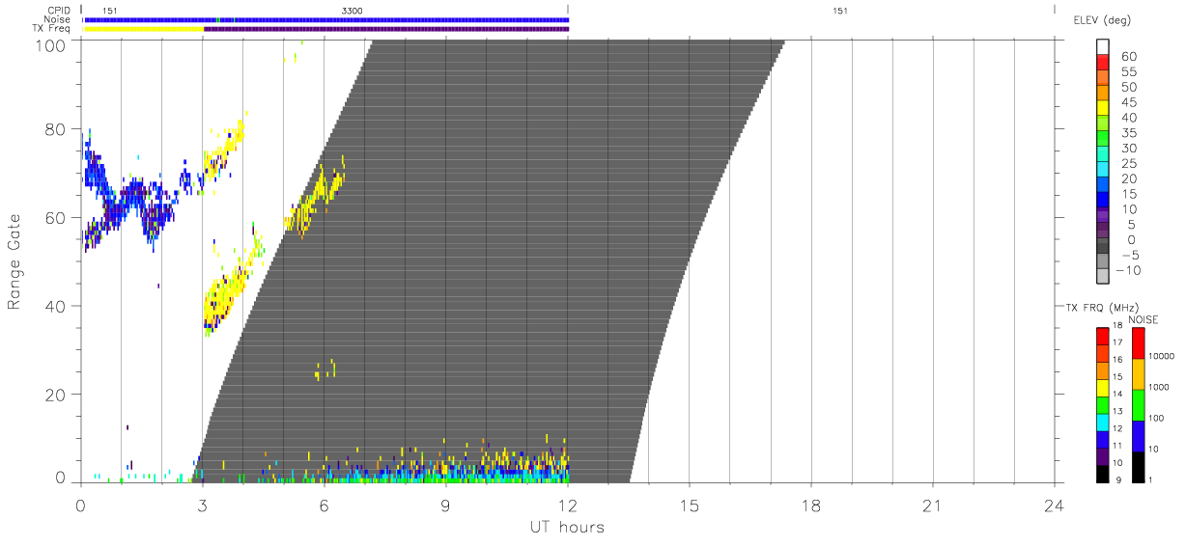1186x547 pixels.
Task: Click the green 100–1000 segment of NOISE colorbar
Action: point(1139,404)
